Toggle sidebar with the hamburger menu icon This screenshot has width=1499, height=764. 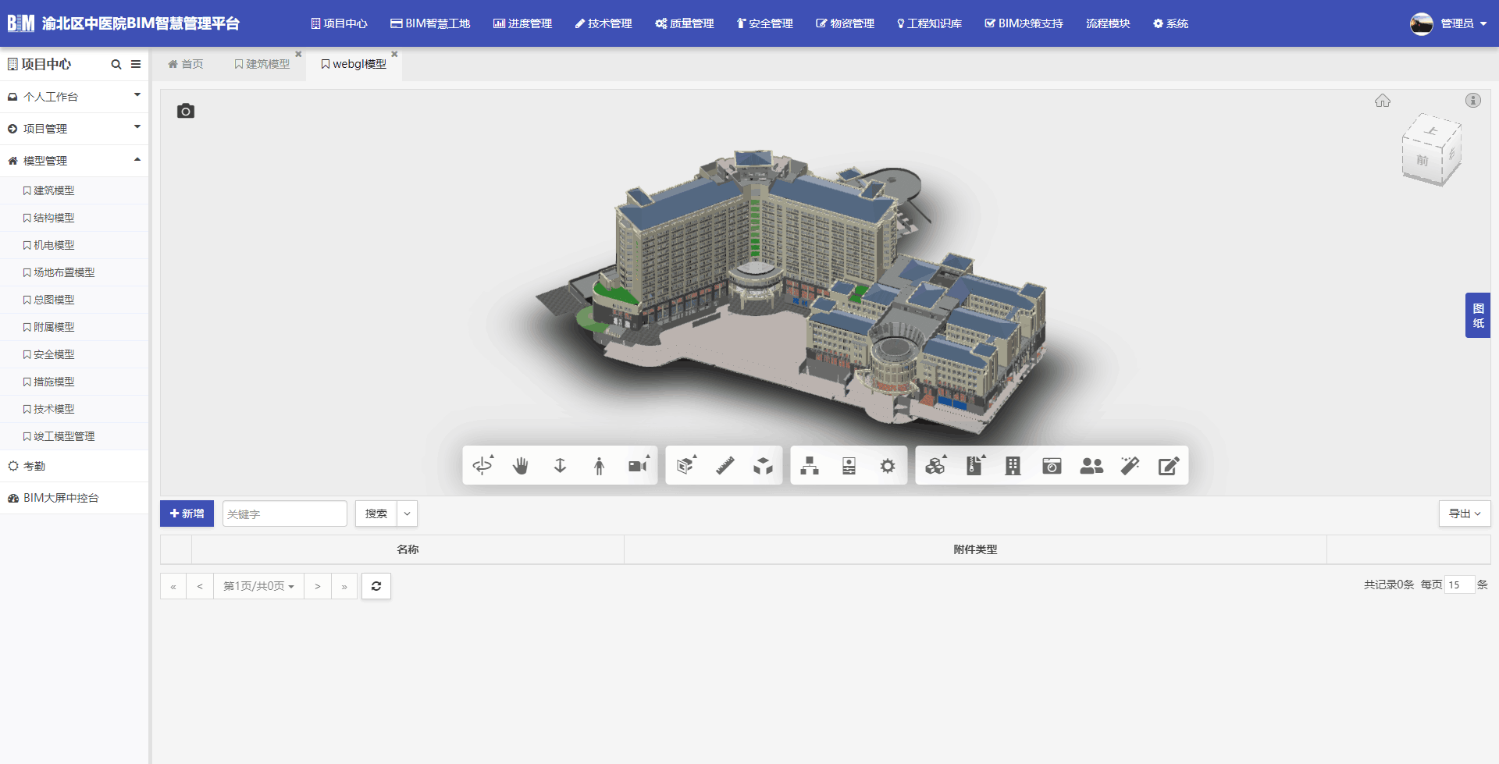click(x=136, y=64)
